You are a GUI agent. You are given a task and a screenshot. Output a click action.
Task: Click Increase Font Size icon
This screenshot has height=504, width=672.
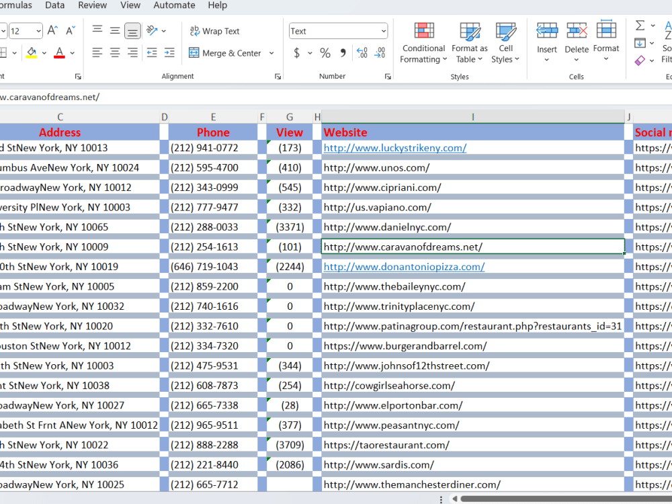[x=52, y=31]
